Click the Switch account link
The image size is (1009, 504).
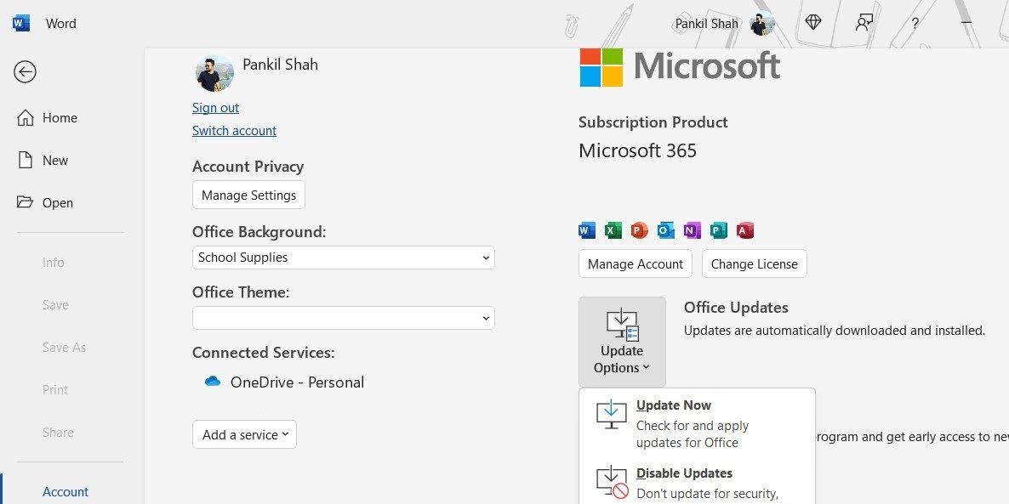(x=234, y=131)
